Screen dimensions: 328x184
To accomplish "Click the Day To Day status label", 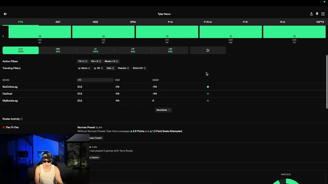I will pos(12,127).
